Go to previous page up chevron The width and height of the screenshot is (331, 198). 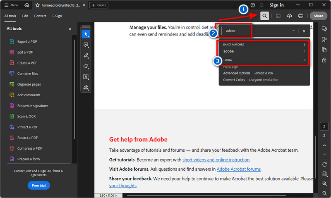pos(324,146)
